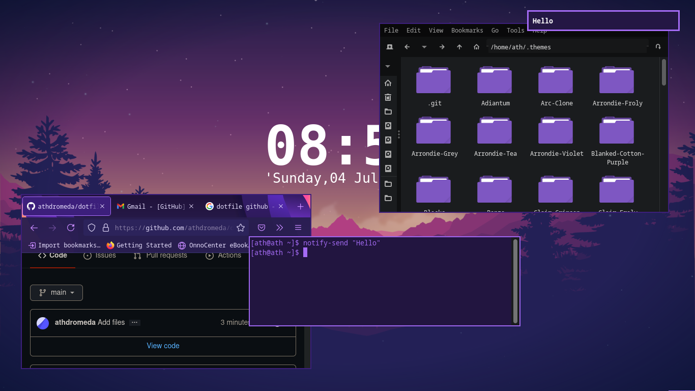Open the Pocket save icon in Firefox
The height and width of the screenshot is (391, 695).
(262, 228)
